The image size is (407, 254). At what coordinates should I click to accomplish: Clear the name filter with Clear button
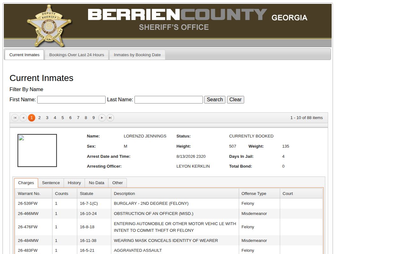(x=236, y=100)
